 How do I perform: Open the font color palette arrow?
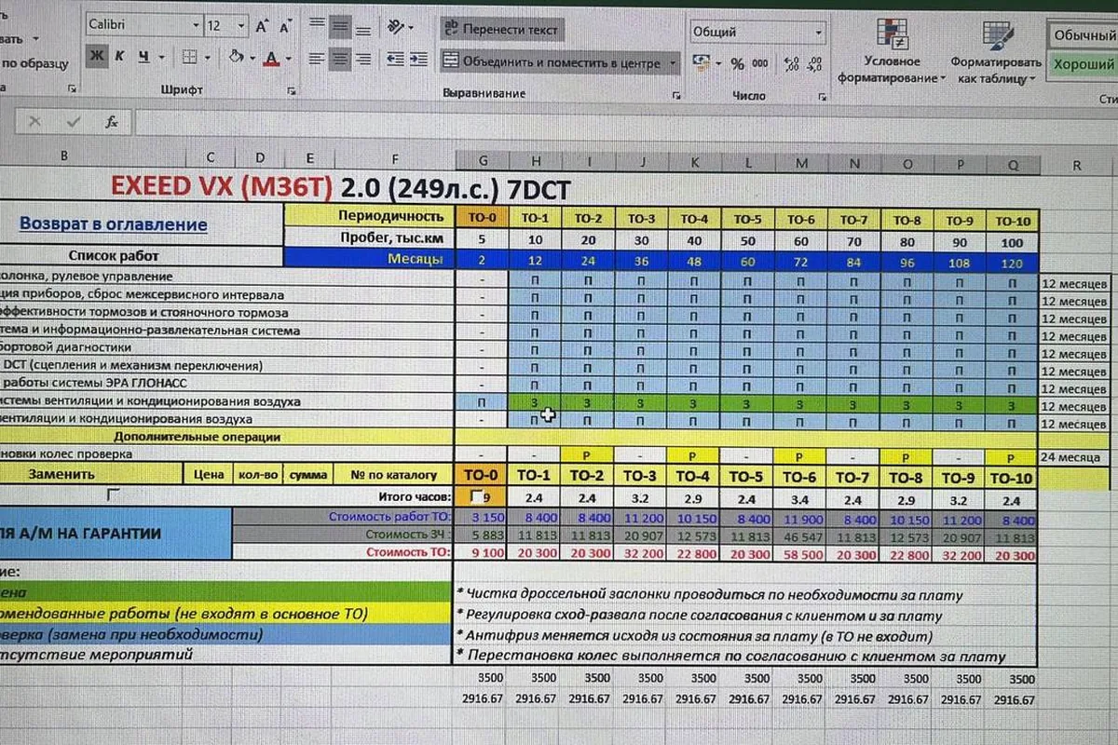(x=289, y=59)
